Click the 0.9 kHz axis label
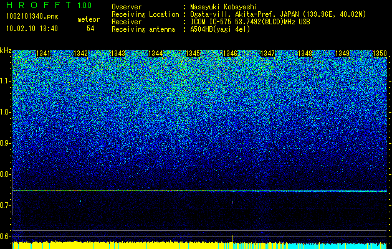 click(6, 143)
